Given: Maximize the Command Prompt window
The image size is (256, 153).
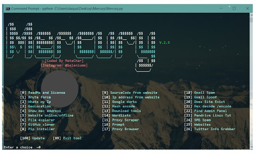Looking at the screenshot, I should pos(234,8).
